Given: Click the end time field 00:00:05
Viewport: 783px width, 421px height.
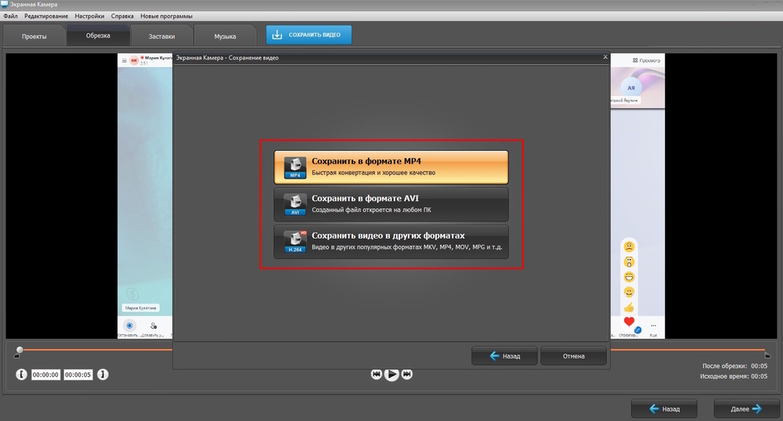Looking at the screenshot, I should [78, 375].
